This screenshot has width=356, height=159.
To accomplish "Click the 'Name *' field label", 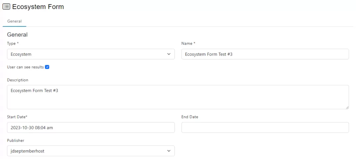I will (x=188, y=43).
